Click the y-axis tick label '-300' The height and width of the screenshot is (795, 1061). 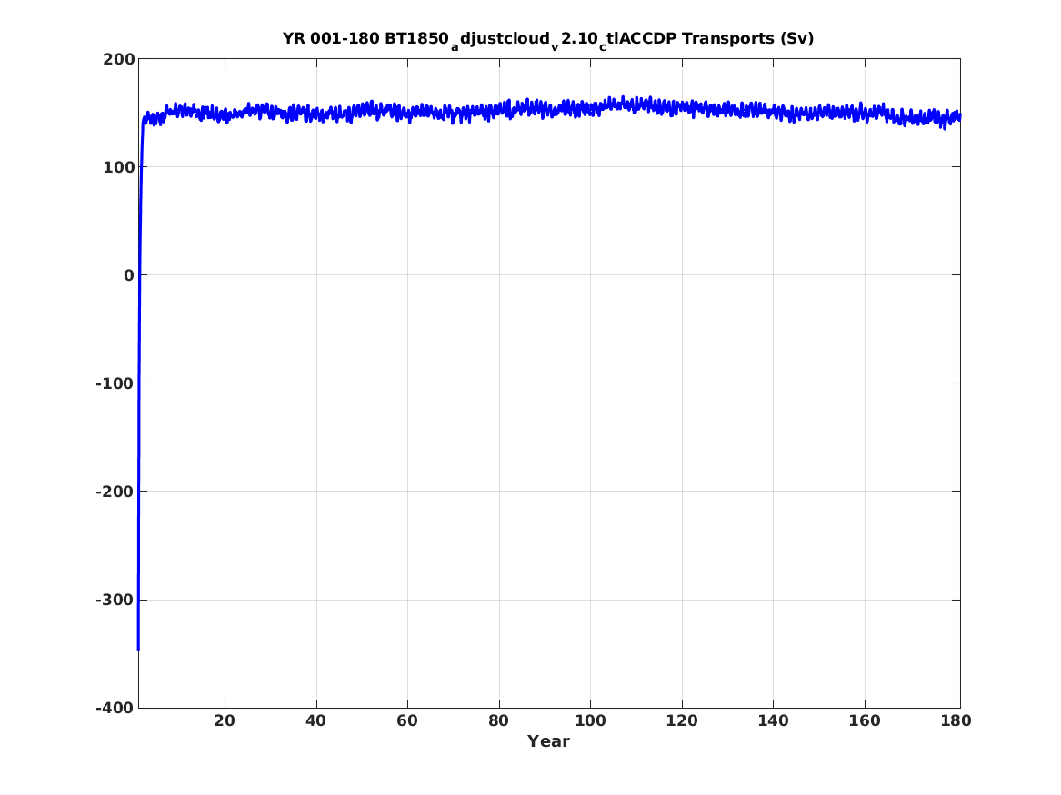coord(115,601)
